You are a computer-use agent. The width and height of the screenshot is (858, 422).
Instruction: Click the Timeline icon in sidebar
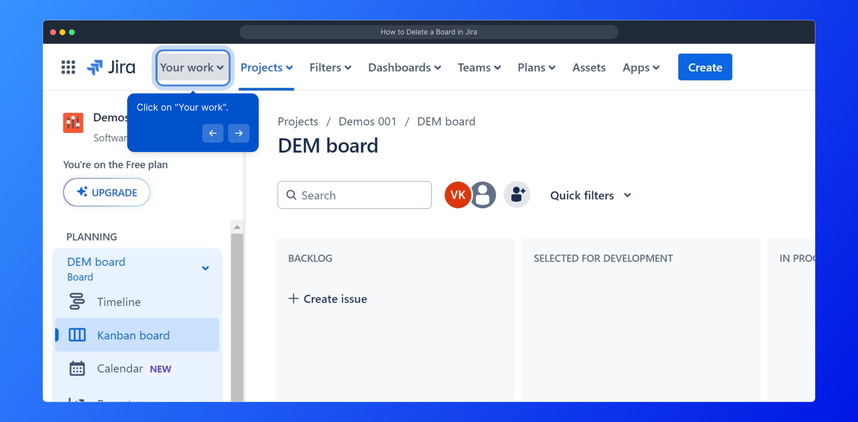tap(77, 302)
